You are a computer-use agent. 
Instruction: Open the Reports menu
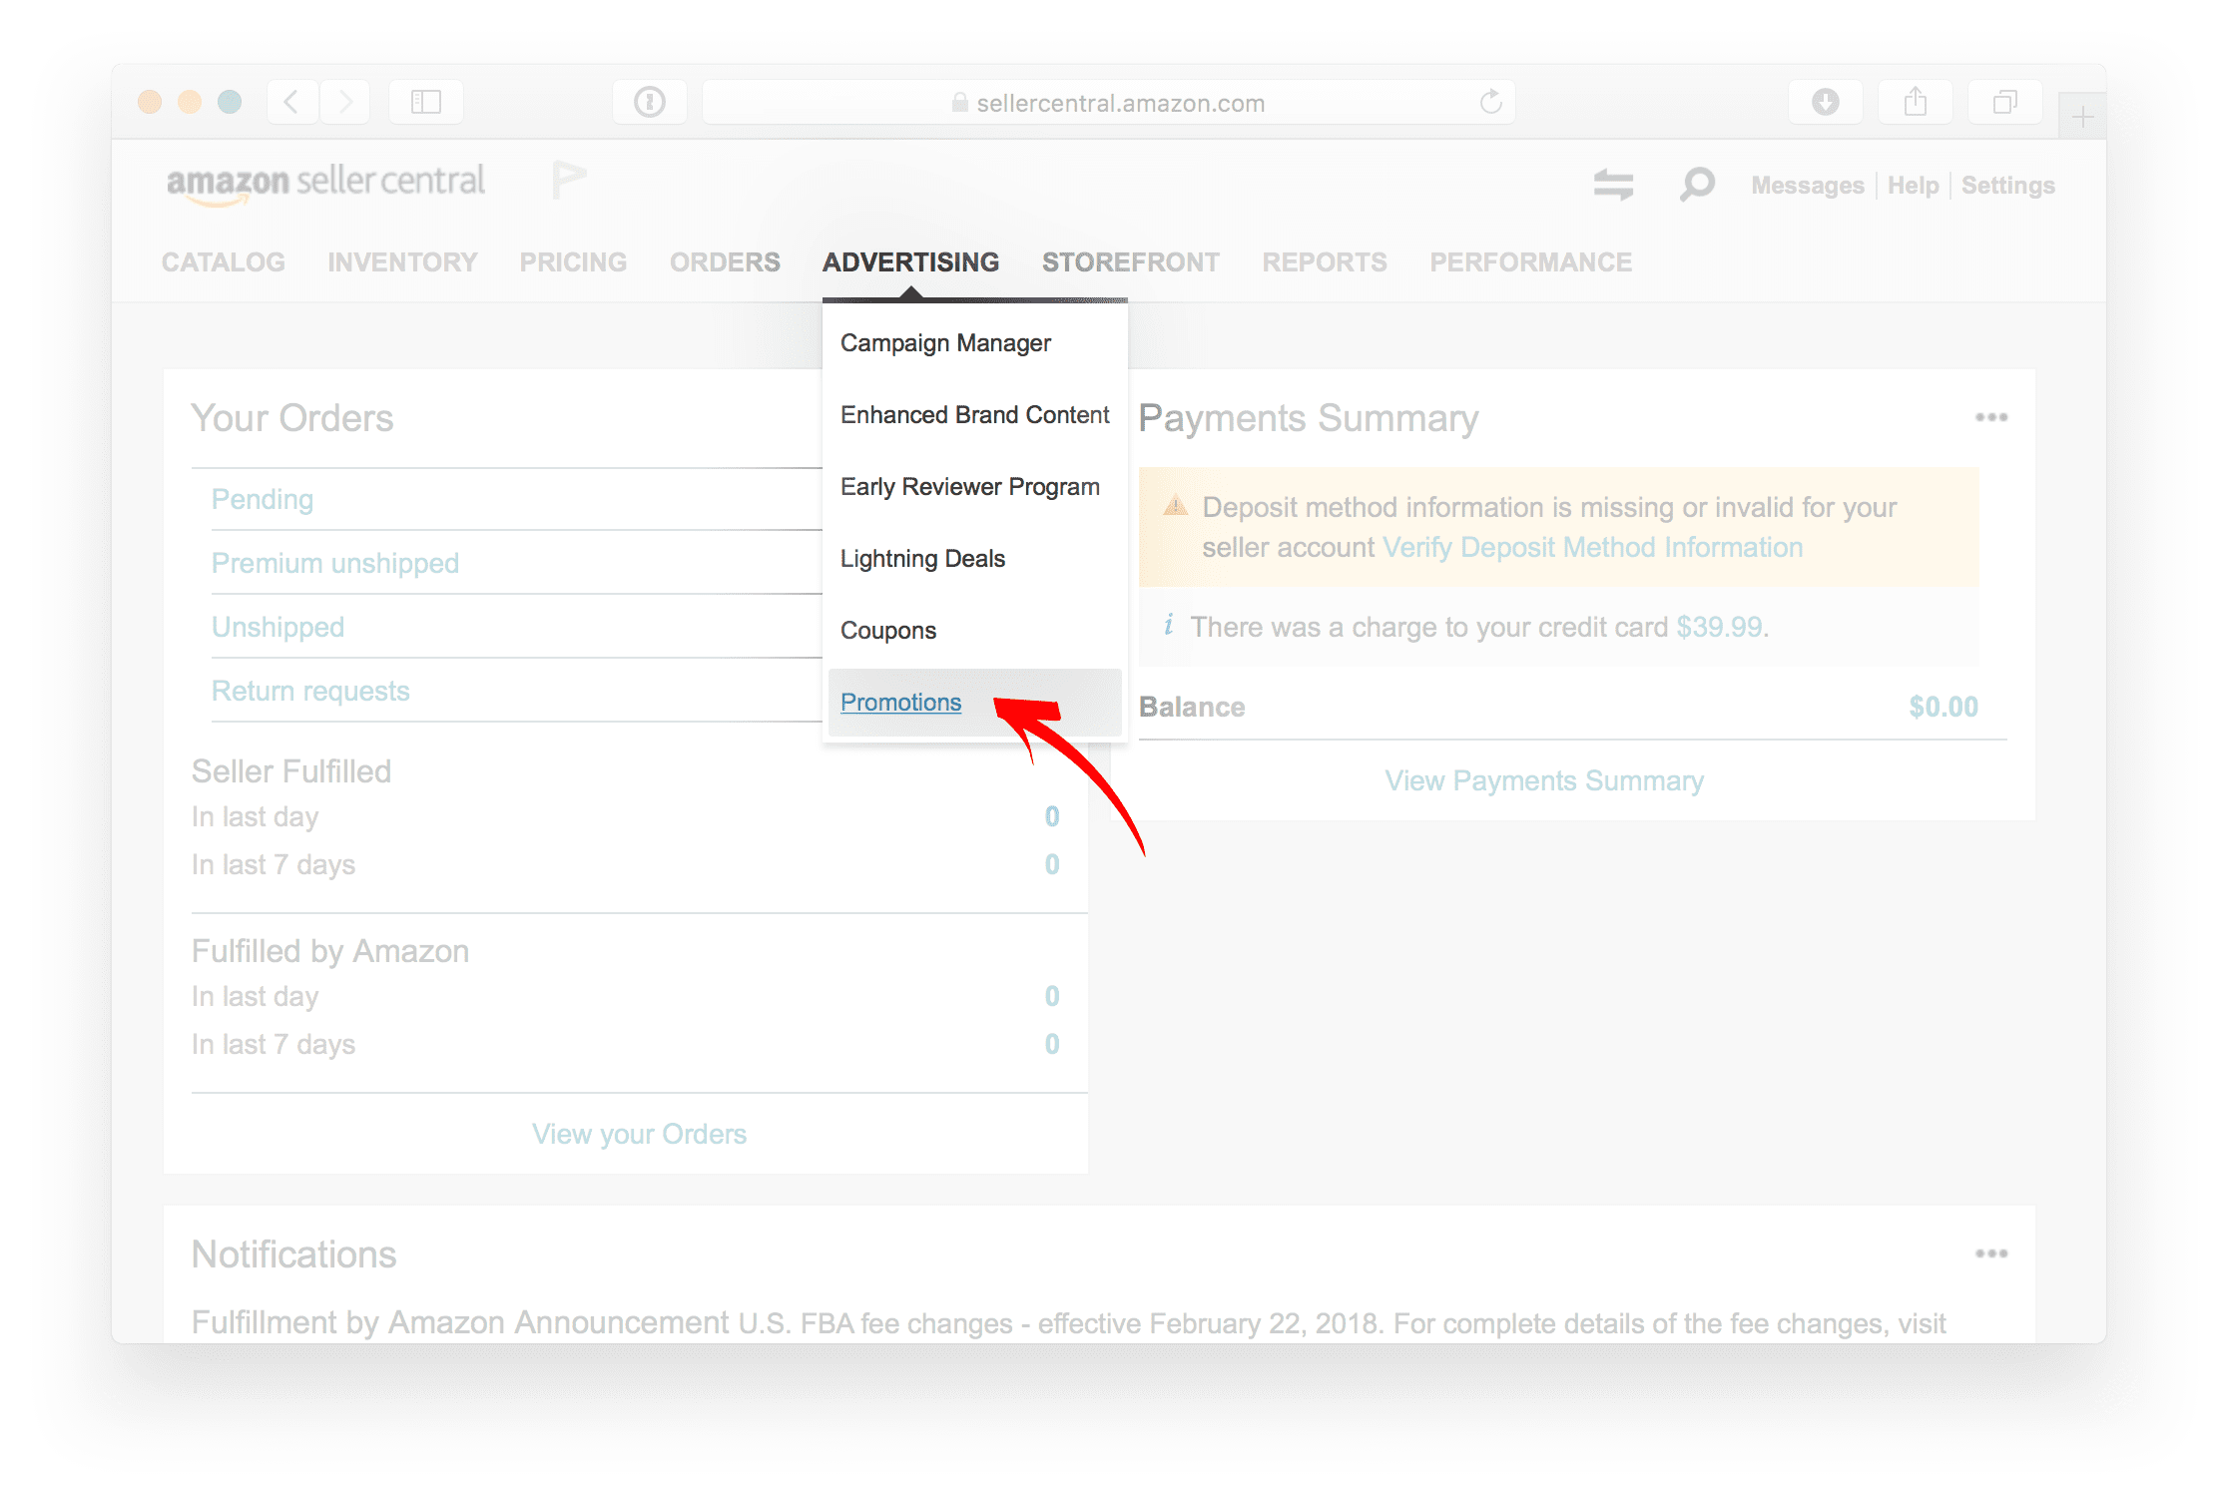1325,262
